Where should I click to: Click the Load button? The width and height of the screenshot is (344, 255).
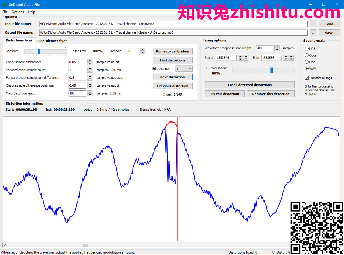329,24
